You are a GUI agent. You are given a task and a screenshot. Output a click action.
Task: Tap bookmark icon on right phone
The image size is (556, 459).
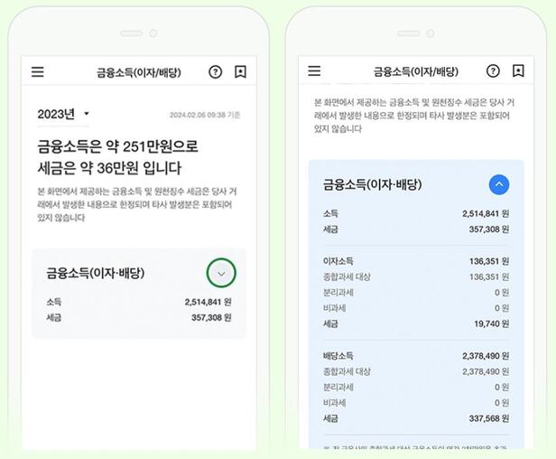[518, 70]
